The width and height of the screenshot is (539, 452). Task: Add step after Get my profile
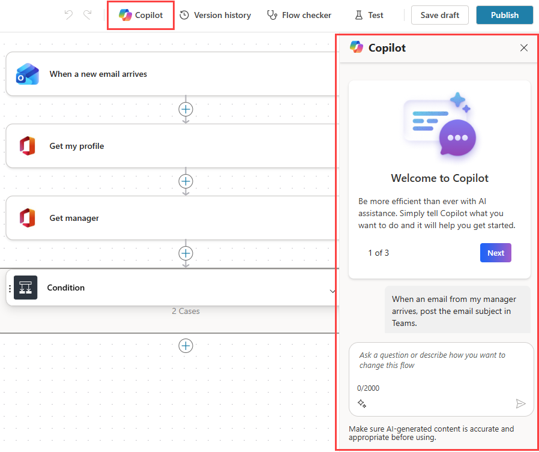click(185, 181)
